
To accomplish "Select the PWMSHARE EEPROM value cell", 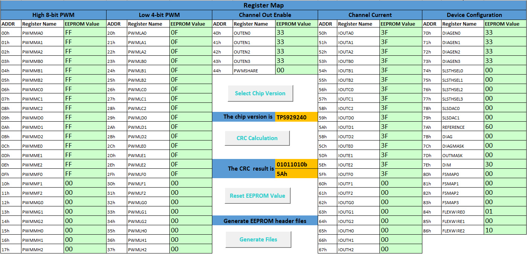I will tap(297, 70).
